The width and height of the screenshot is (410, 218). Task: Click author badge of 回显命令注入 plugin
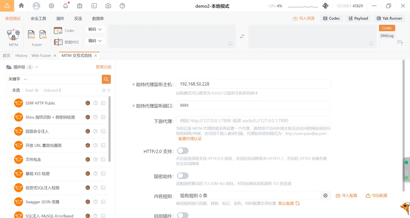pyautogui.click(x=88, y=131)
